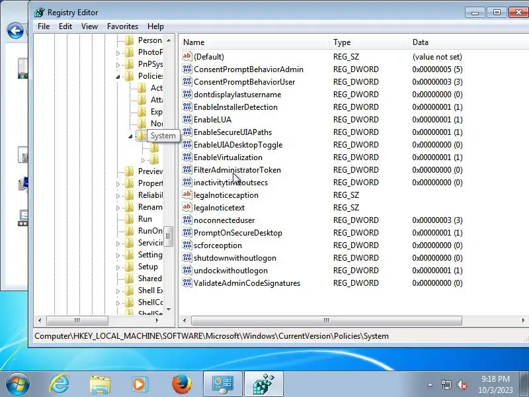Select the Shared key in tree
The width and height of the screenshot is (529, 397).
click(150, 279)
